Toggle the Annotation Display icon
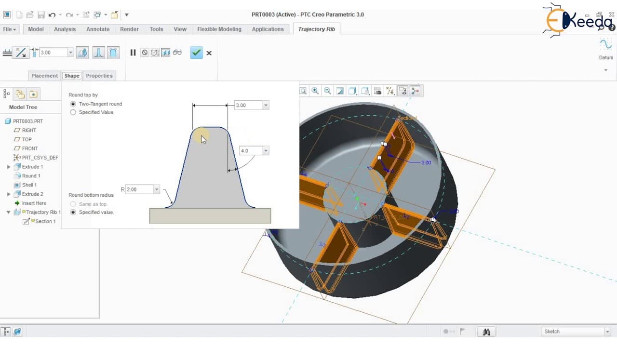The height and width of the screenshot is (347, 617). [402, 91]
